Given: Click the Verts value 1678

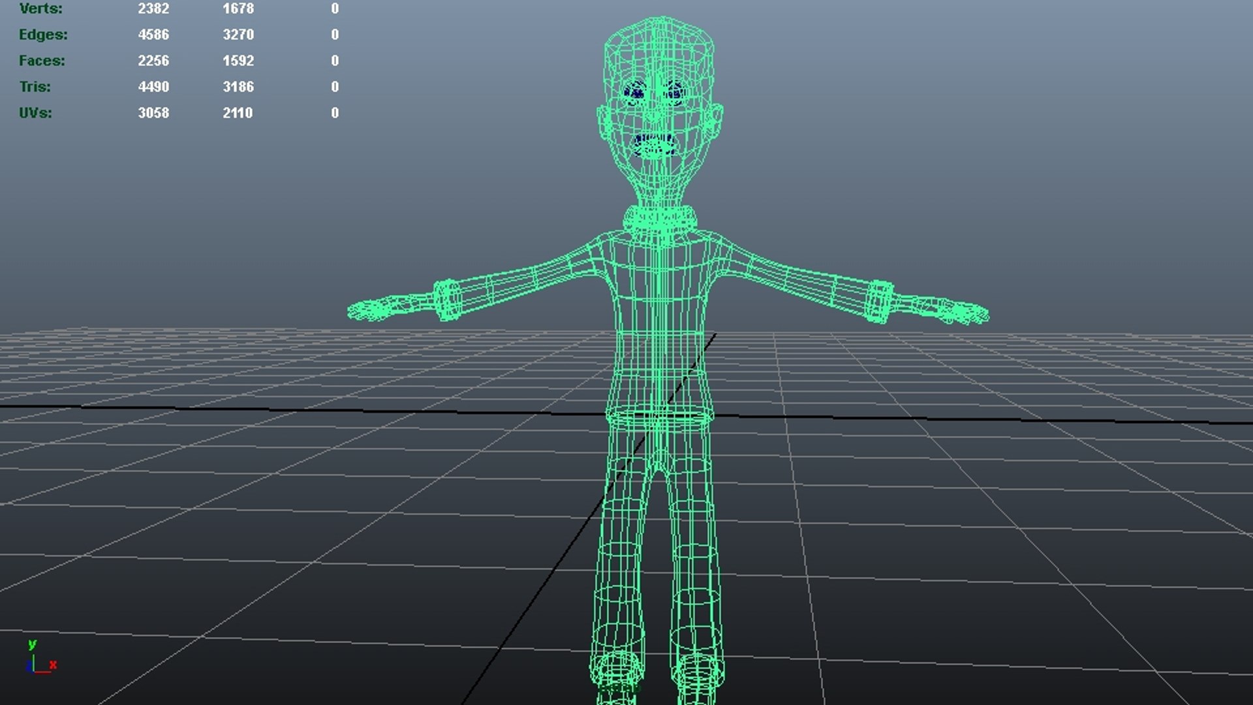Looking at the screenshot, I should point(238,8).
